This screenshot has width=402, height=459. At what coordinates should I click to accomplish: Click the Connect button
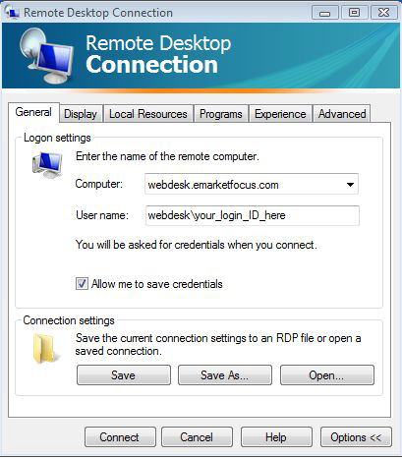coord(120,437)
